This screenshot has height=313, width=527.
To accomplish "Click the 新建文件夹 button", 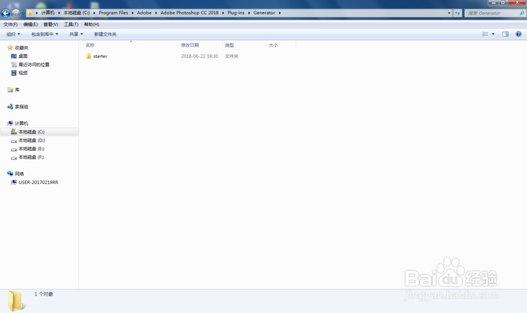I will (105, 34).
